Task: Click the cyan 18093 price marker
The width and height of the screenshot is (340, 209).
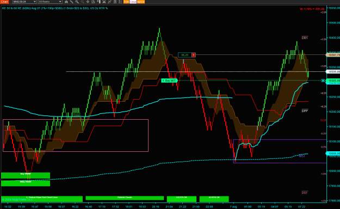Action: tap(333, 153)
